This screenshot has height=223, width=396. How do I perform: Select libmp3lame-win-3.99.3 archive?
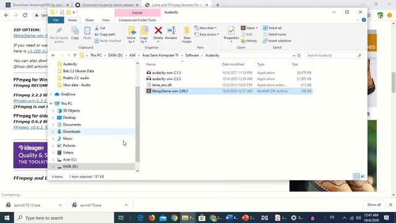(229, 91)
